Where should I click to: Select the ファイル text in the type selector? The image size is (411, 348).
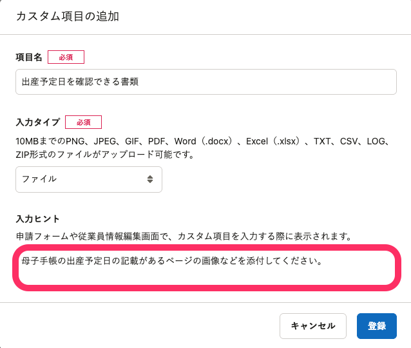(x=39, y=179)
